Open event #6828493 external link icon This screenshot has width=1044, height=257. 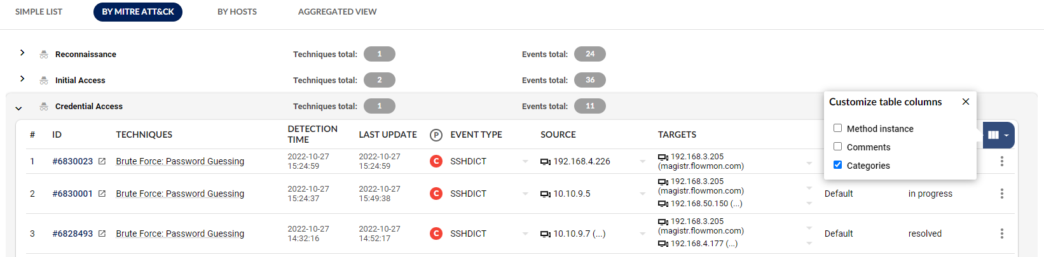click(x=102, y=234)
